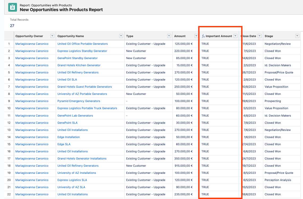Select the New Opportunities with Products Report title
The width and height of the screenshot is (303, 199).
(x=61, y=10)
